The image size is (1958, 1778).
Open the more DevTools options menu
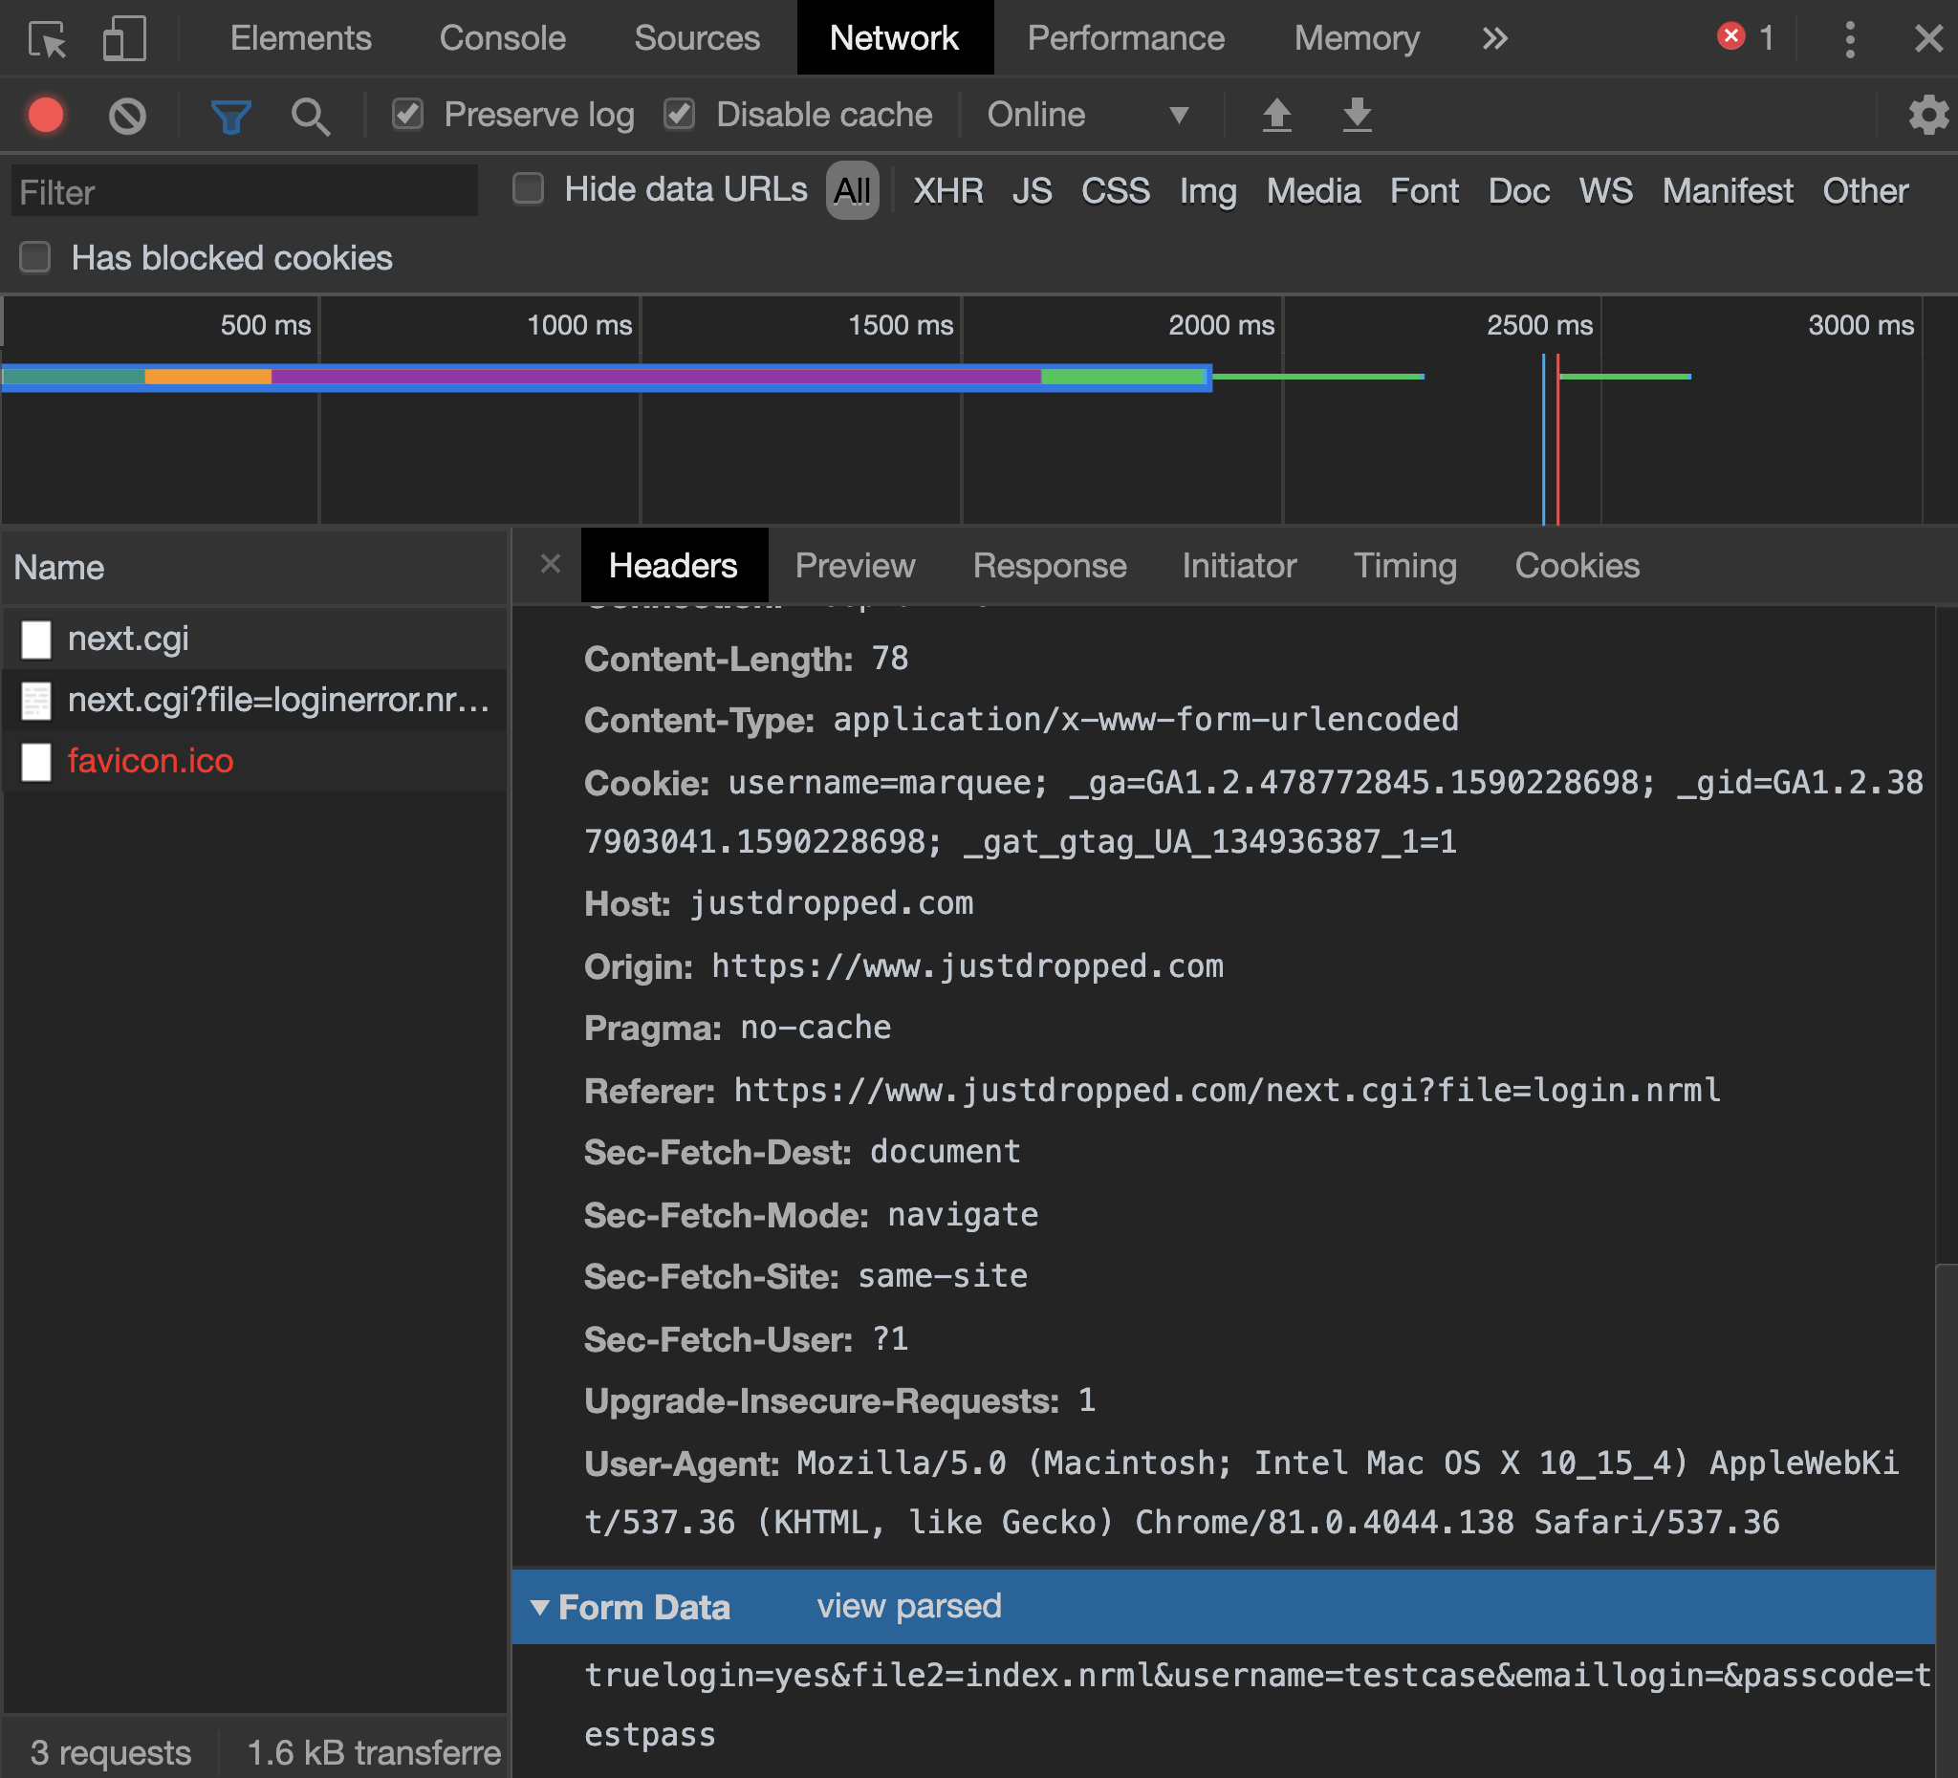pyautogui.click(x=1849, y=38)
